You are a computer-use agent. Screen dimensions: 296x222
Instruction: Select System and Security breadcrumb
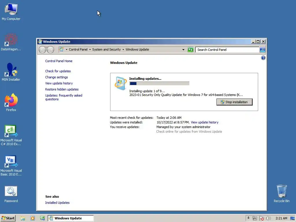106,49
